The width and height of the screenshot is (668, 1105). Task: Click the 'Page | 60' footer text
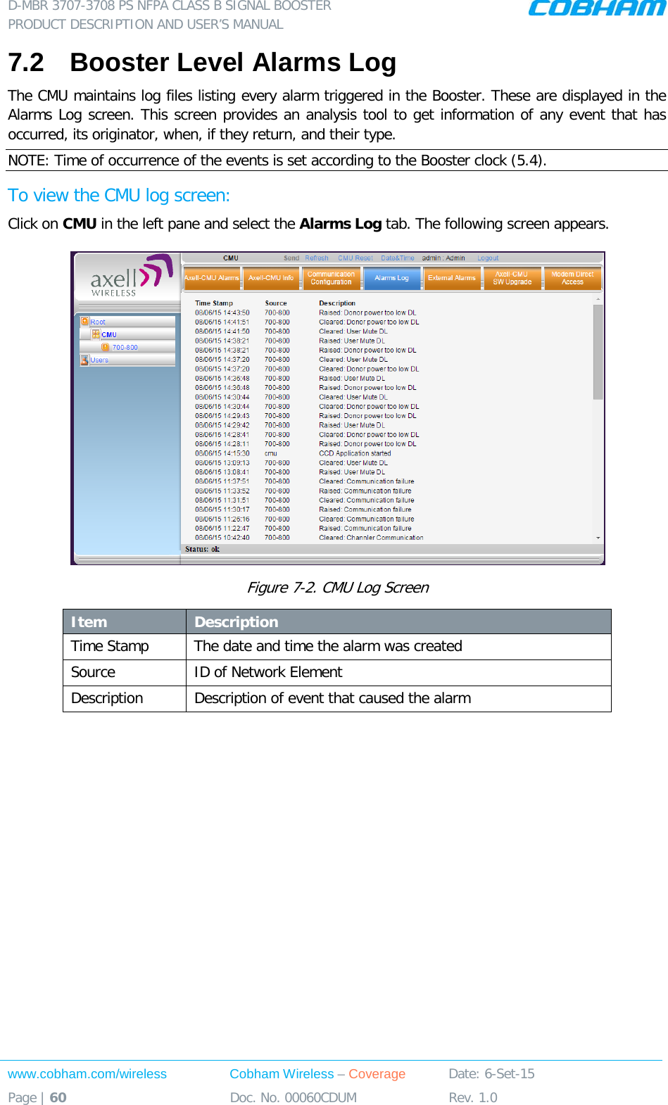[x=37, y=1098]
